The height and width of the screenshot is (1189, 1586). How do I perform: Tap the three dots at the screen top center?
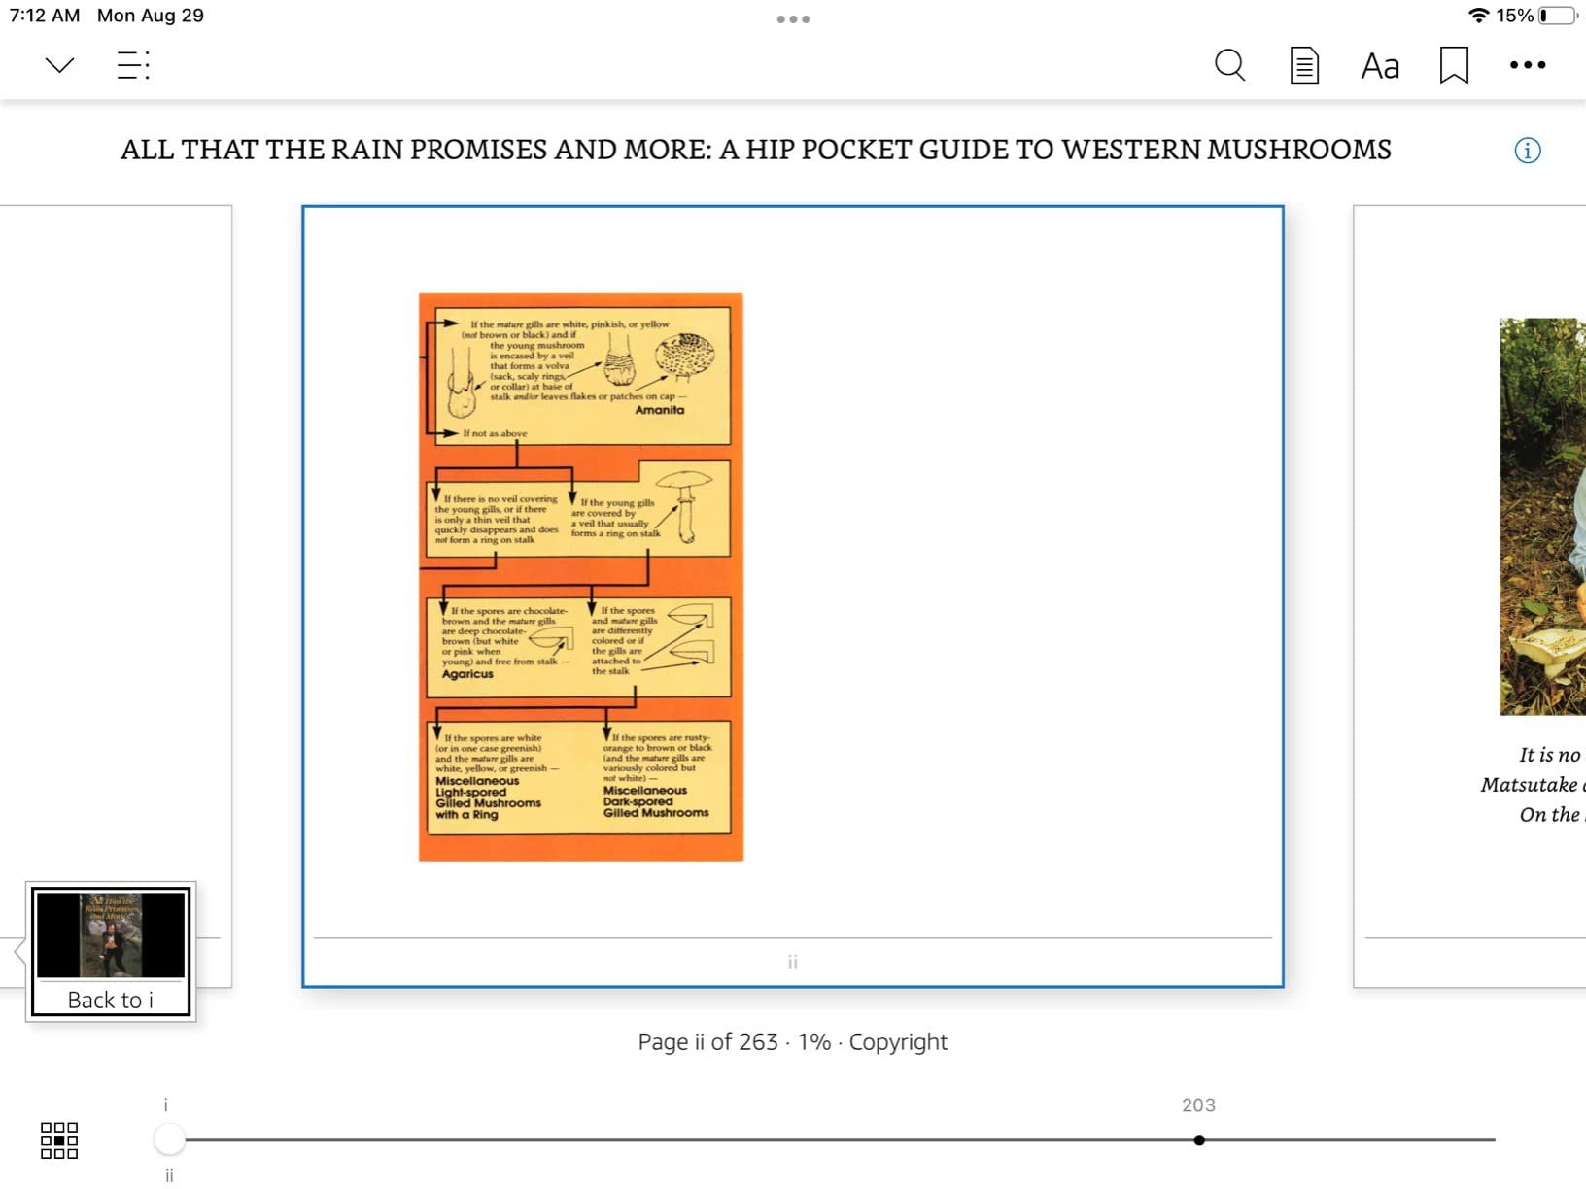[x=793, y=19]
